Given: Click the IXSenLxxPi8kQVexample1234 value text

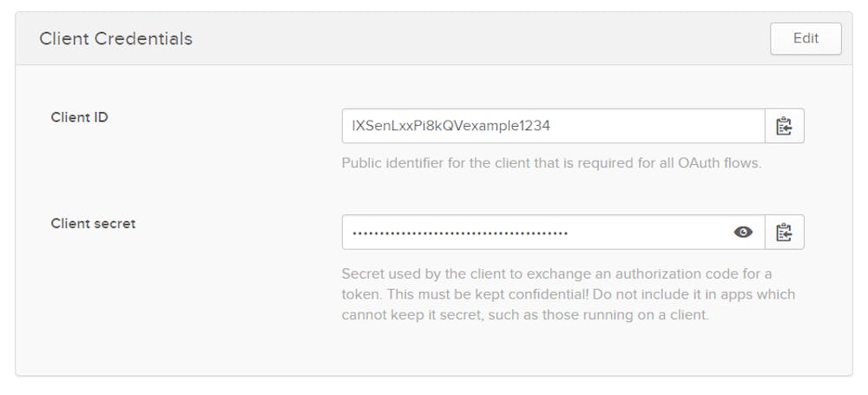Looking at the screenshot, I should click(x=450, y=126).
